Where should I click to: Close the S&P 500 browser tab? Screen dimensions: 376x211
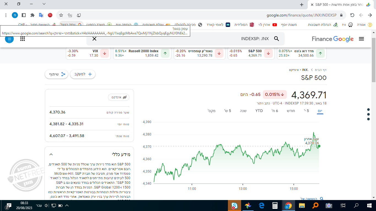coord(312,4)
